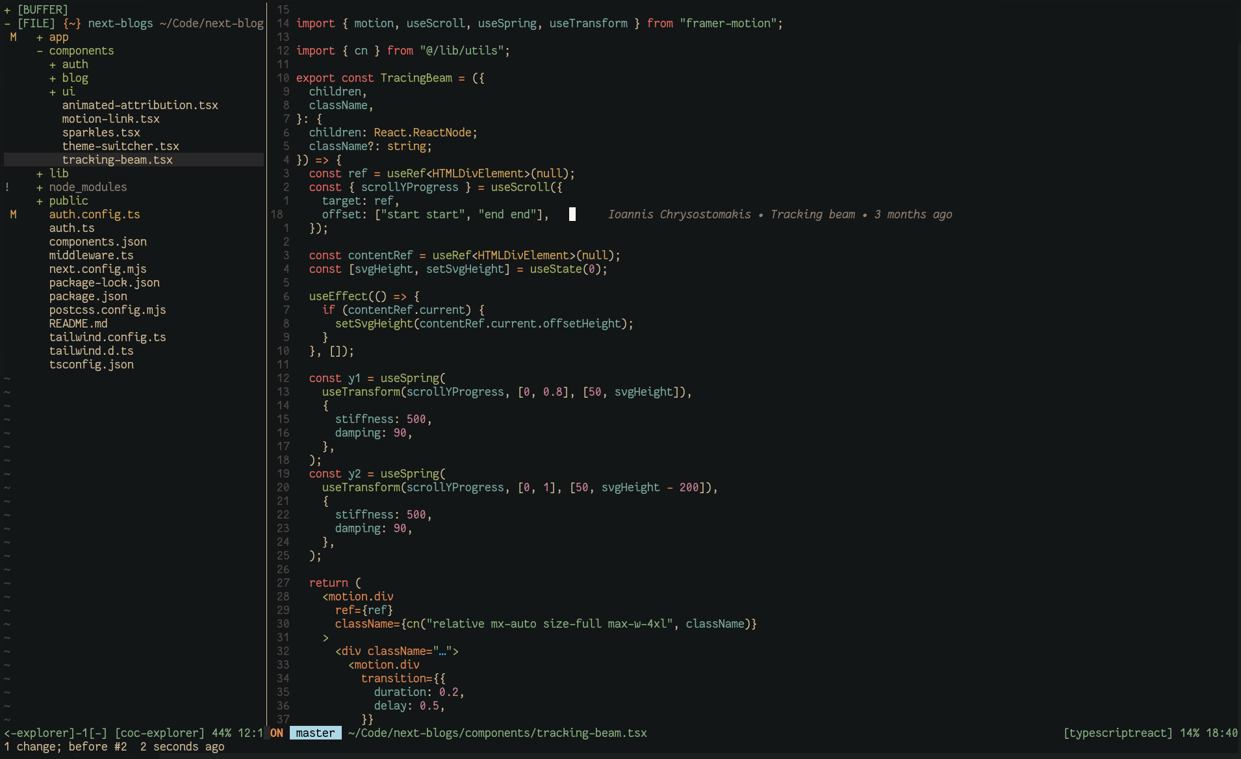This screenshot has width=1241, height=759.
Task: Click the git blame annotation text
Action: coord(780,214)
